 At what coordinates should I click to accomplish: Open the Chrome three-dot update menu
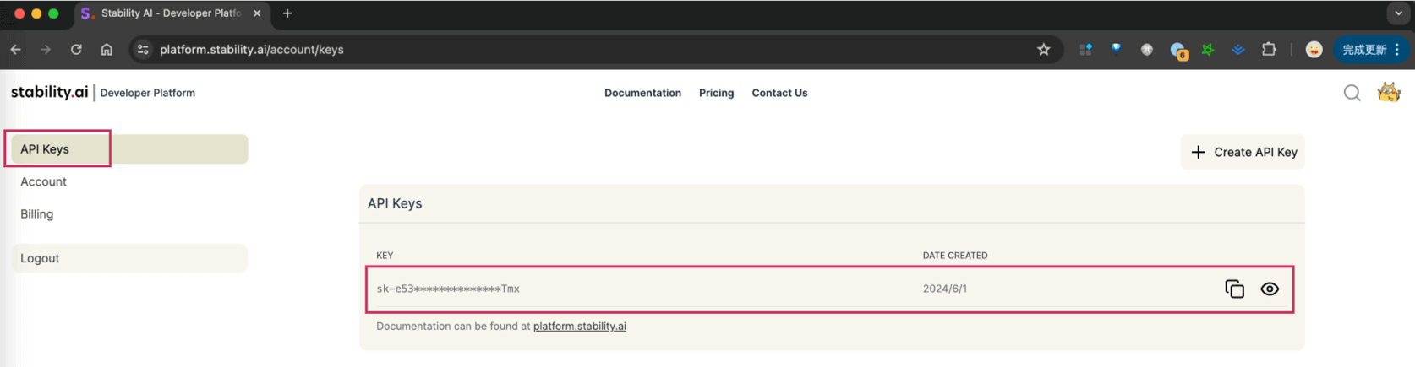[1397, 50]
